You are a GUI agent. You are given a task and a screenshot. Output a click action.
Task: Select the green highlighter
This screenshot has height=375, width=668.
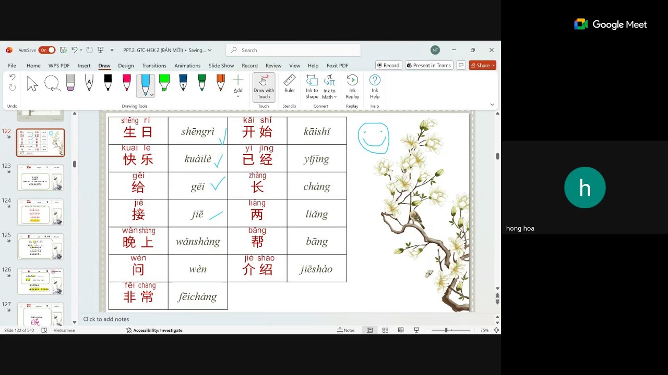coord(164,83)
